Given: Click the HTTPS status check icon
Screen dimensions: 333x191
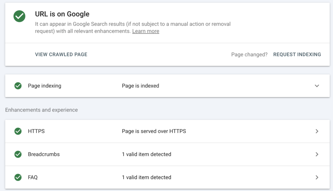Looking at the screenshot, I should coord(18,131).
